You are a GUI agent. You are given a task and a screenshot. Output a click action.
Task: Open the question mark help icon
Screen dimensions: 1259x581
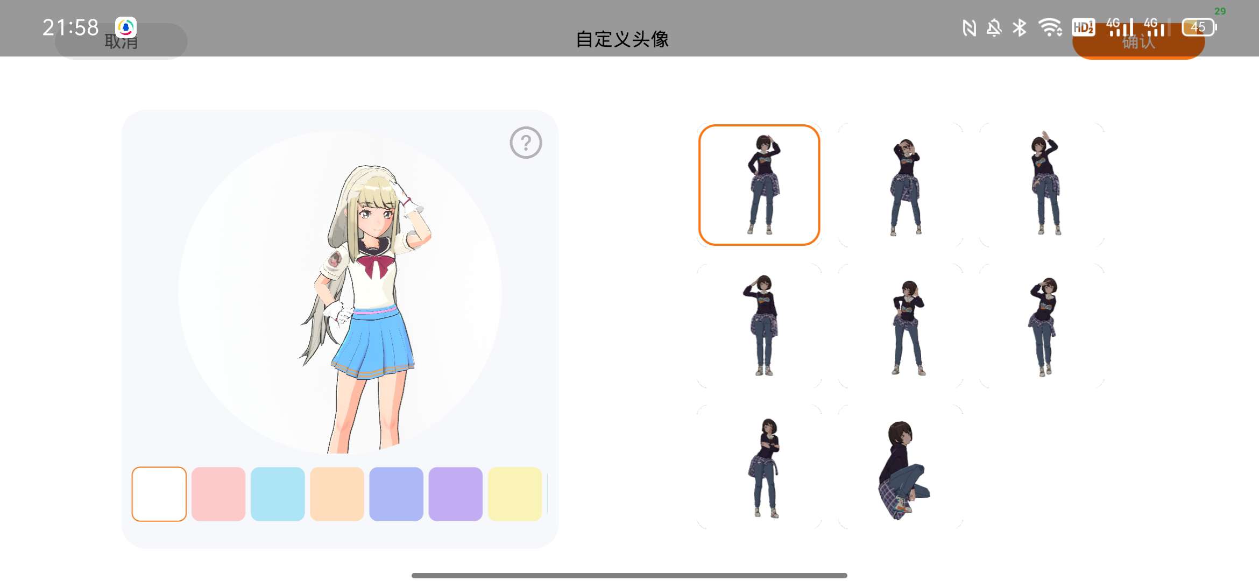526,143
